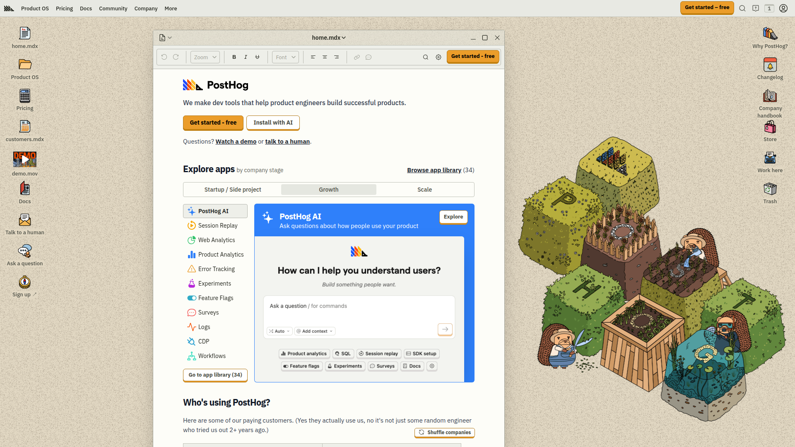795x447 pixels.
Task: Open the Community menu item
Action: click(x=113, y=8)
